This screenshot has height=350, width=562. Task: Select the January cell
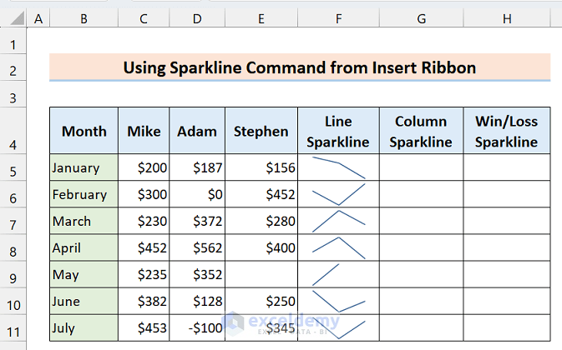tap(84, 167)
